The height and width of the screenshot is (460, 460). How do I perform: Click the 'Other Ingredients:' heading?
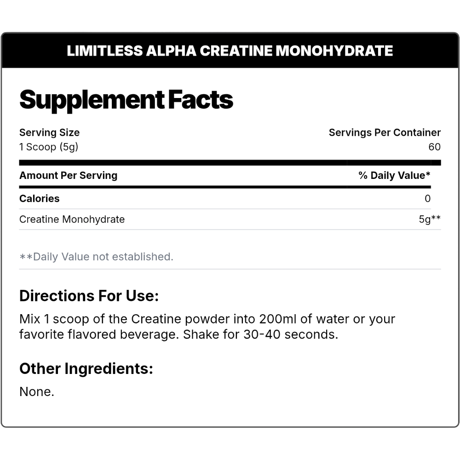86,368
